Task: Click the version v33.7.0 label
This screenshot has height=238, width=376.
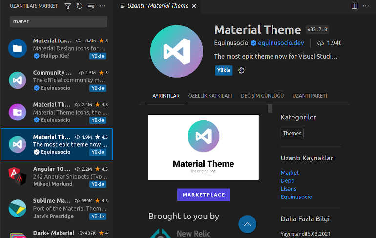Action: pyautogui.click(x=317, y=29)
